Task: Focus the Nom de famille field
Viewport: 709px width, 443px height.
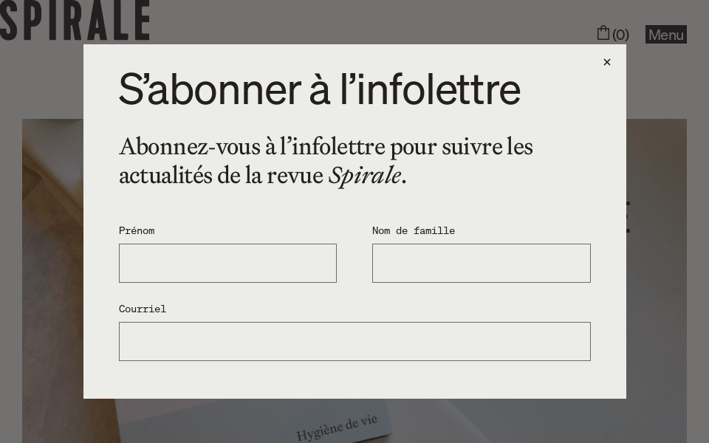Action: pyautogui.click(x=481, y=264)
